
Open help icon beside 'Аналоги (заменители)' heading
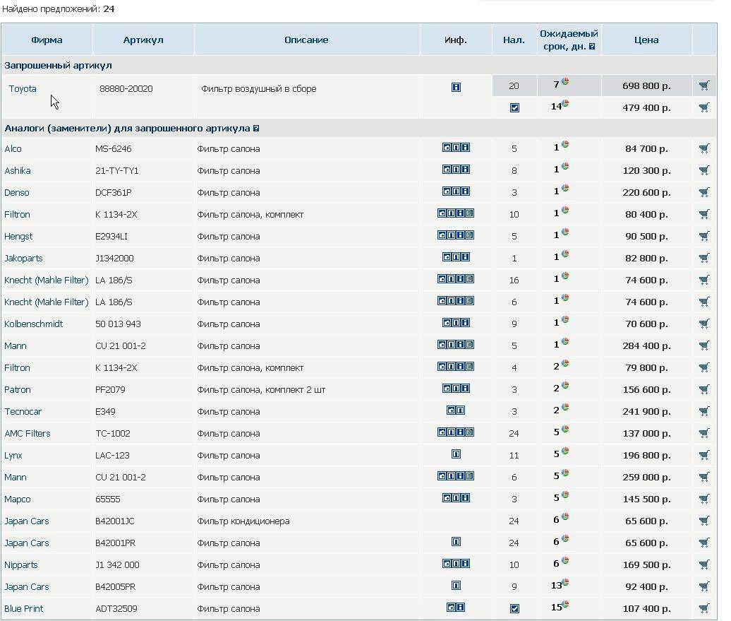click(256, 129)
